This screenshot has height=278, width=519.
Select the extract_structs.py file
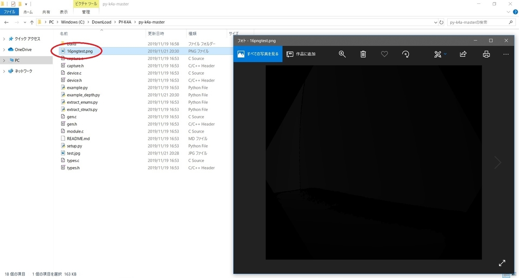click(x=82, y=110)
